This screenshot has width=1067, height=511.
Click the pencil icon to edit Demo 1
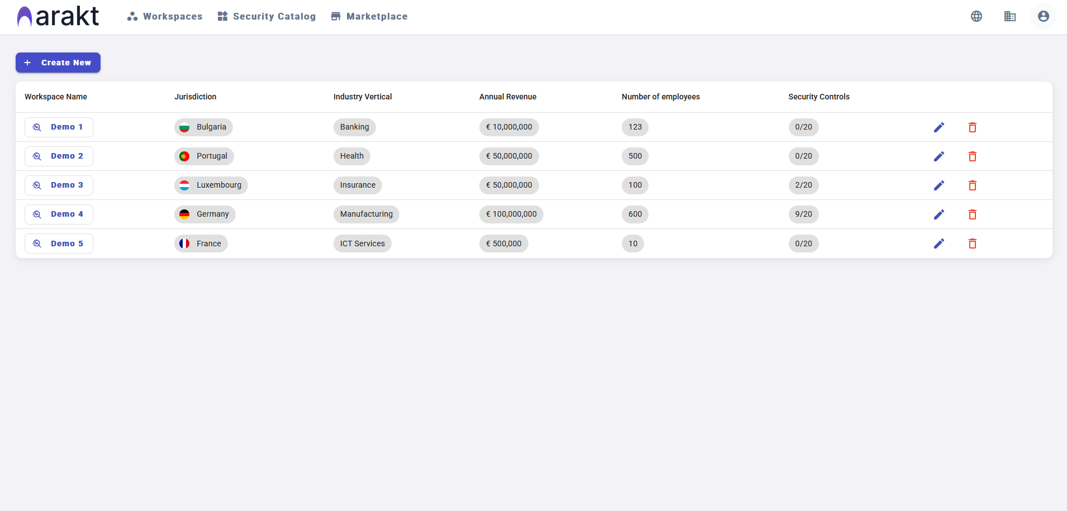tap(939, 127)
